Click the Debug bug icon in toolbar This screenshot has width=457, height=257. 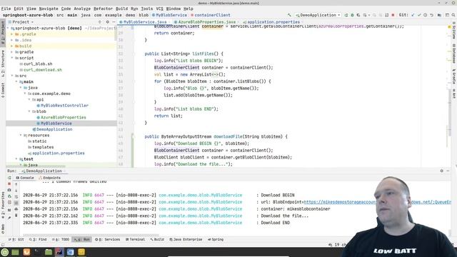pyautogui.click(x=352, y=15)
